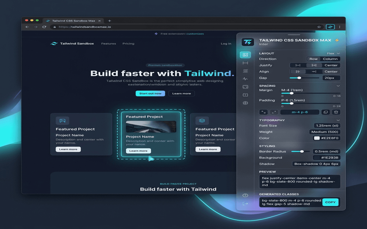Viewport: 367px width, 229px height.
Task: Select the first Align icon option
Action: pyautogui.click(x=298, y=72)
